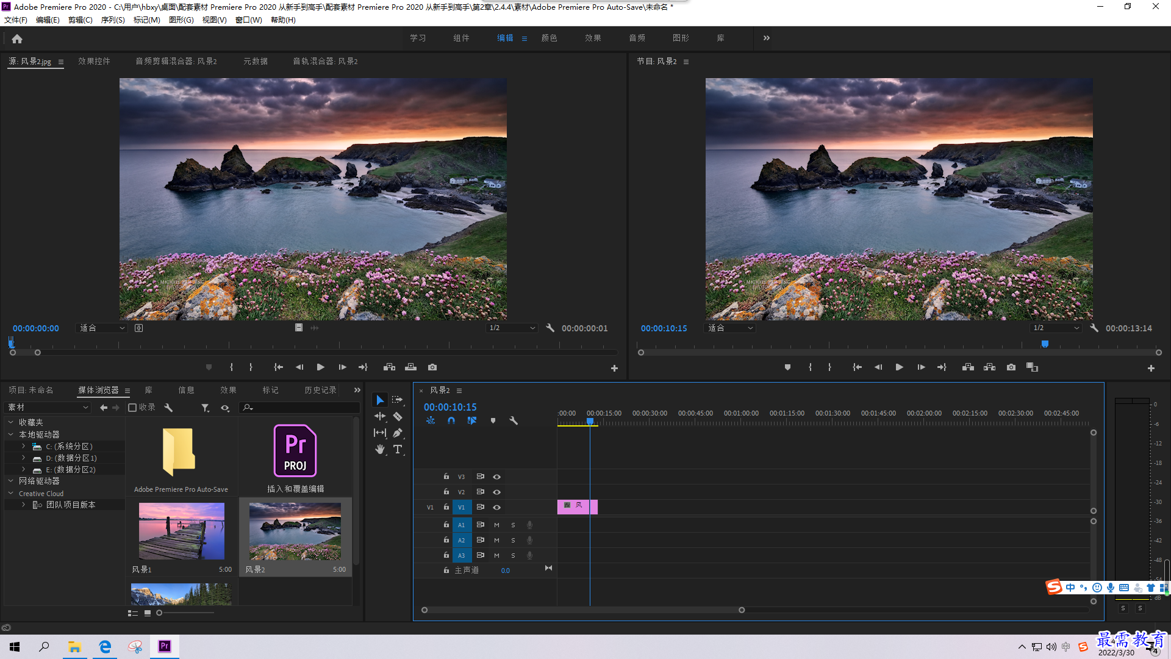Image resolution: width=1171 pixels, height=659 pixels.
Task: Click the 音频 workspace button
Action: pos(637,38)
